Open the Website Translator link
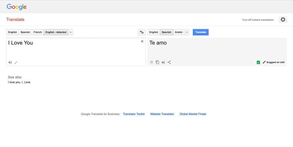Screen dimensions: 293x147 [x=162, y=114]
